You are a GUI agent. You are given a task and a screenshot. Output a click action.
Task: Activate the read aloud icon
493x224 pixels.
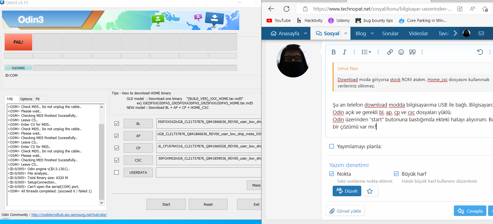pyautogui.click(x=472, y=9)
